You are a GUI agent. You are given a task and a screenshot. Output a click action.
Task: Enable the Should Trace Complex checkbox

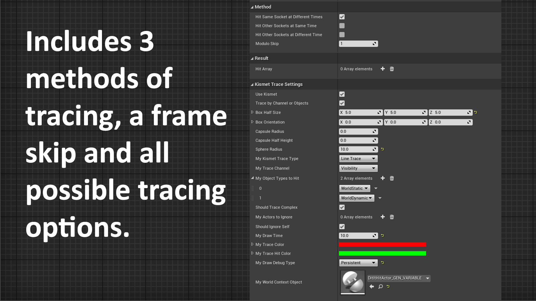pos(342,207)
